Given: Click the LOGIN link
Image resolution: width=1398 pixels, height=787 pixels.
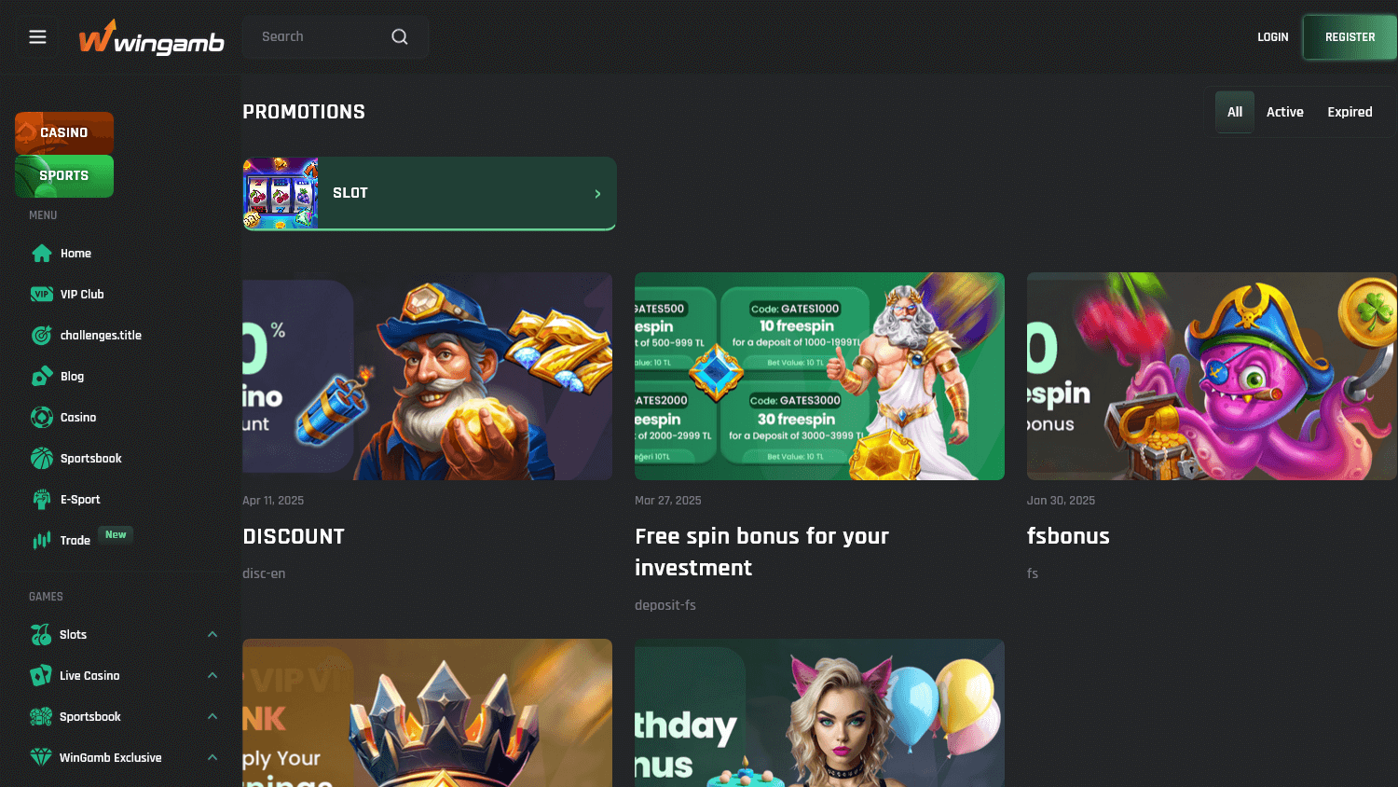Looking at the screenshot, I should pyautogui.click(x=1272, y=36).
